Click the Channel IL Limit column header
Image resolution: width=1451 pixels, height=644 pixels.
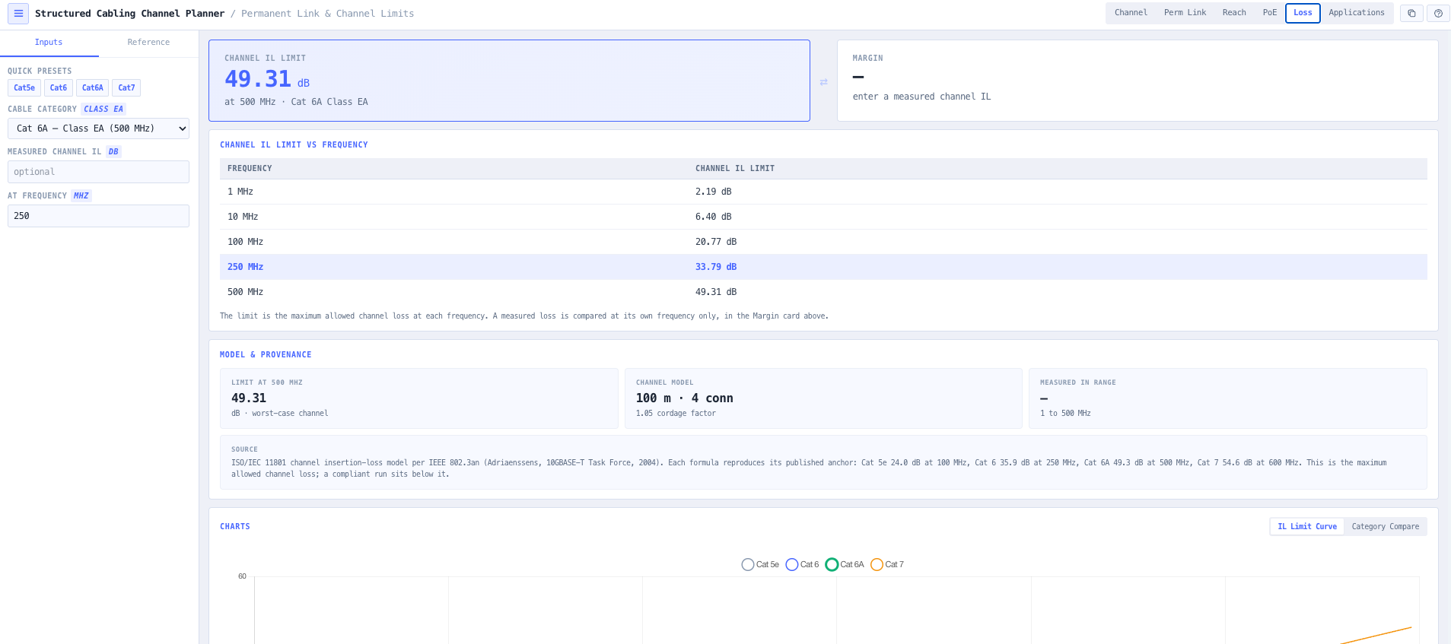[x=735, y=169]
